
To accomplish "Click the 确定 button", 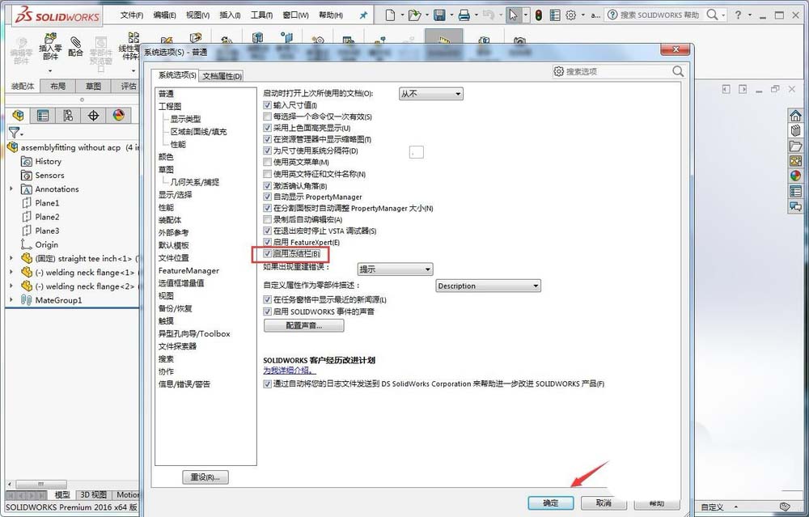I will point(550,502).
